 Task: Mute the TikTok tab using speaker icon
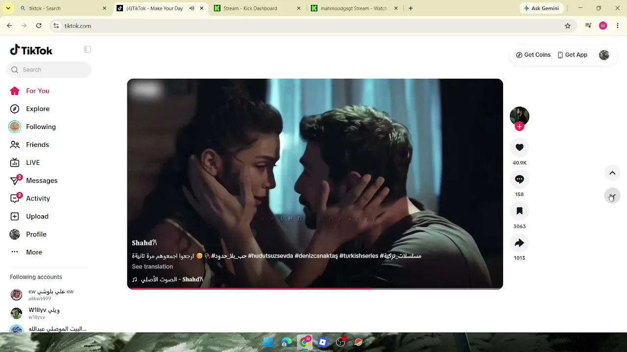coord(192,8)
